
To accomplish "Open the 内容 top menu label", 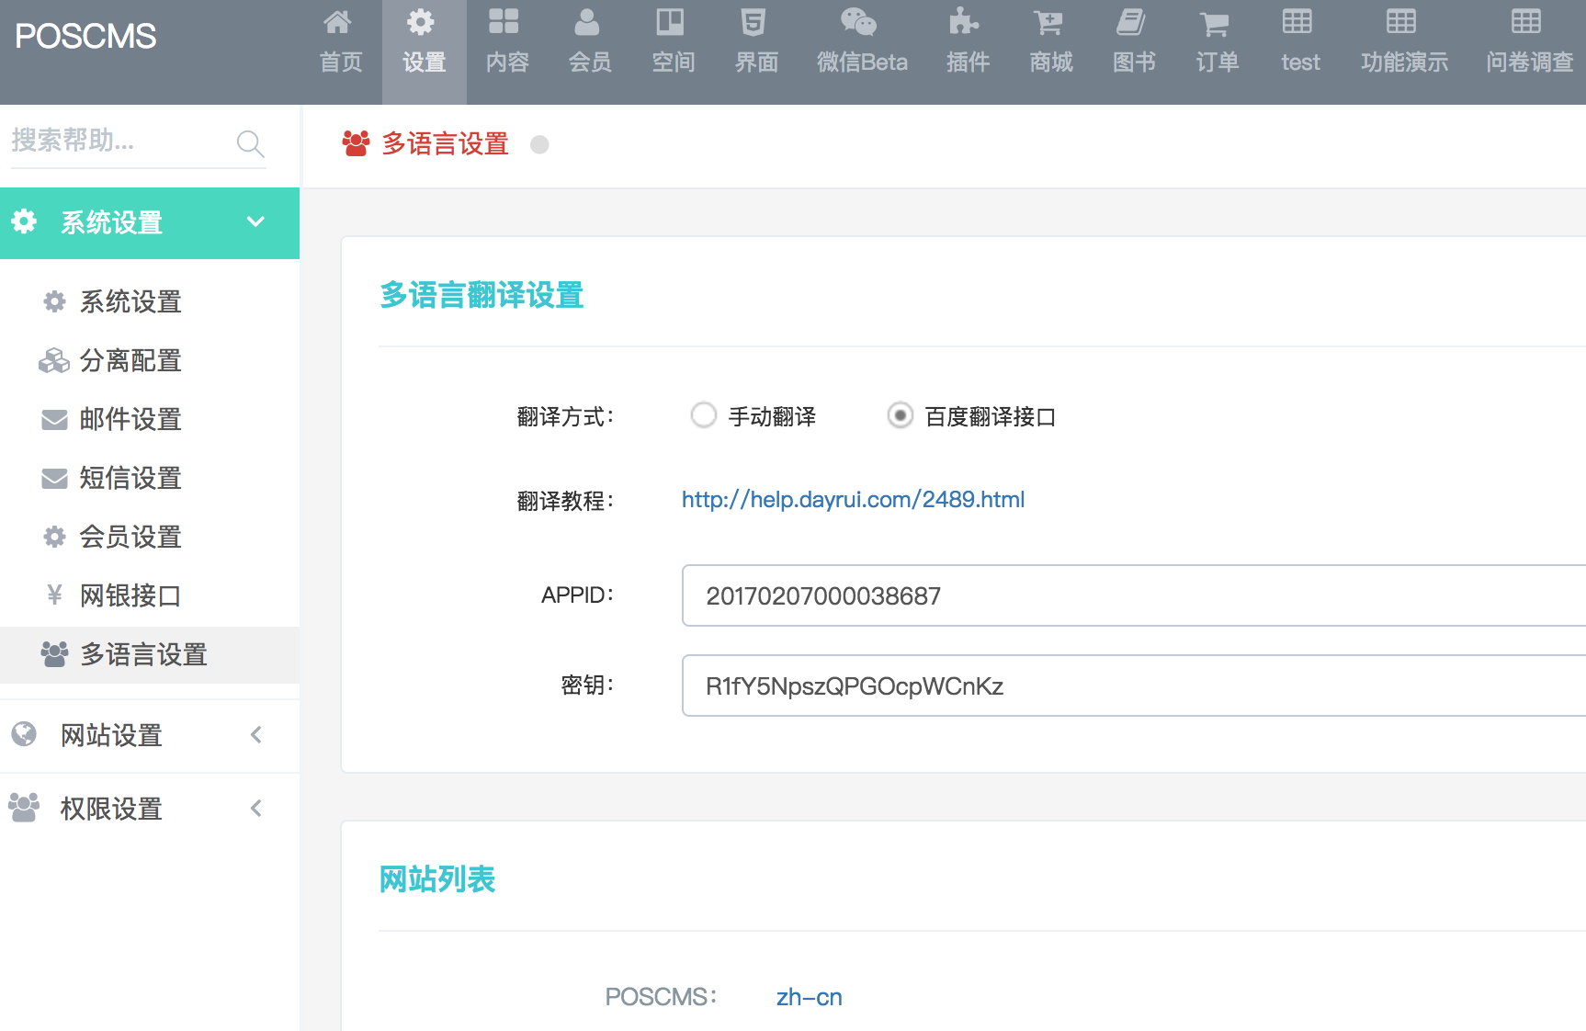I will [507, 62].
